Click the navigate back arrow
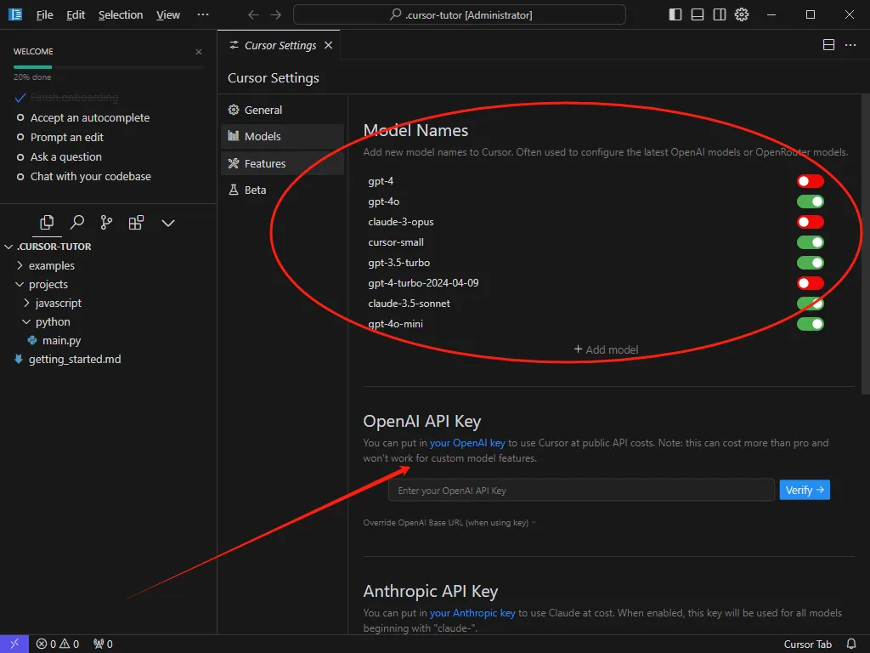This screenshot has width=870, height=653. click(253, 14)
